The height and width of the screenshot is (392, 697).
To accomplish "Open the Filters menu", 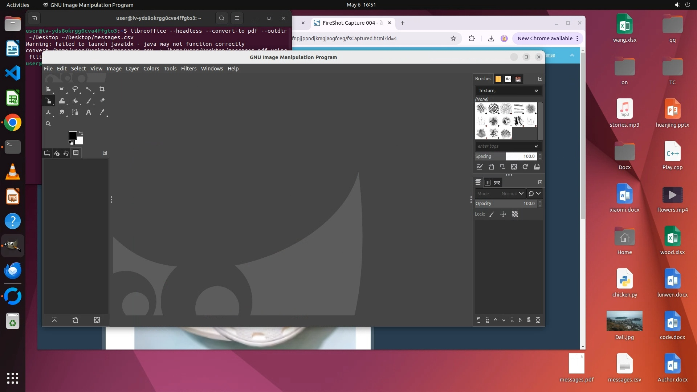I will 188,69.
